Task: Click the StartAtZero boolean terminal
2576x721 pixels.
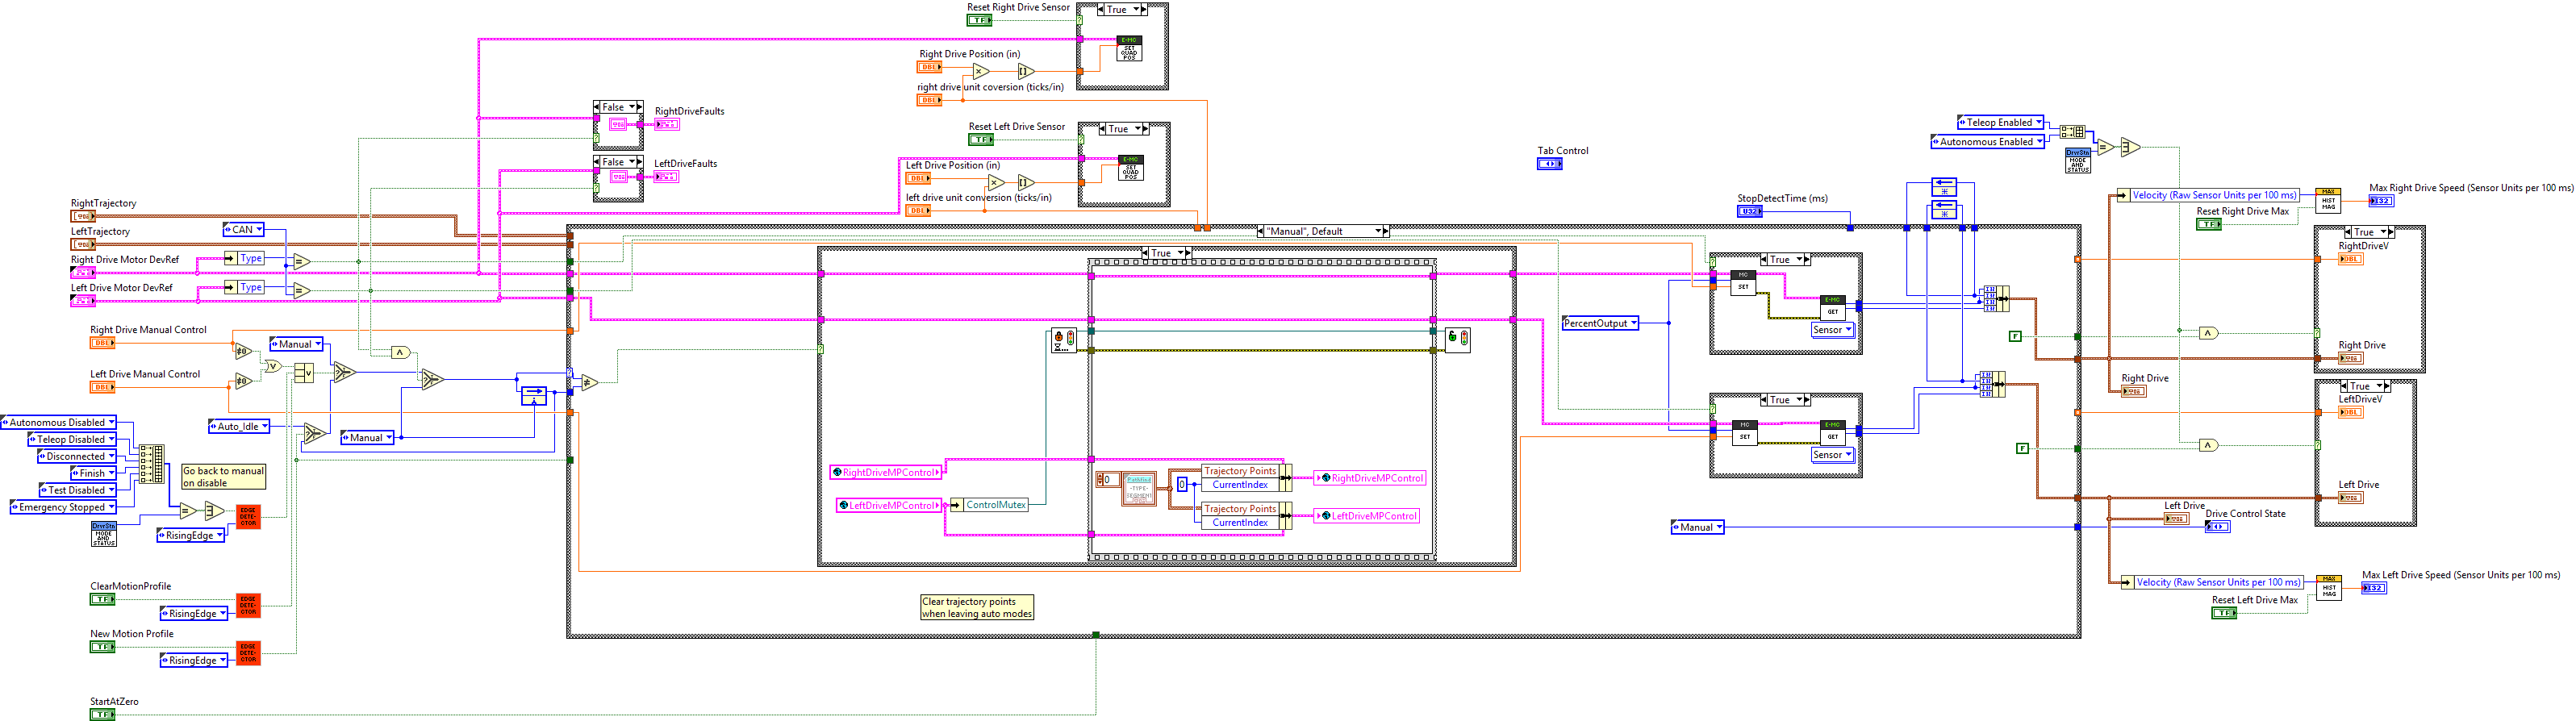Action: [102, 715]
